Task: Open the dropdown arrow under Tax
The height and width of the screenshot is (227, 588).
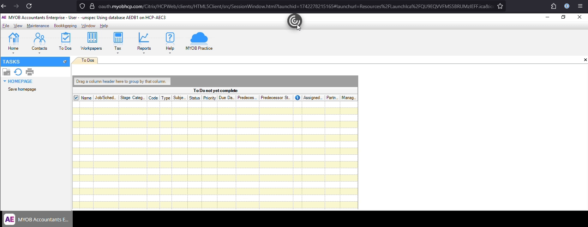Action: 118,53
